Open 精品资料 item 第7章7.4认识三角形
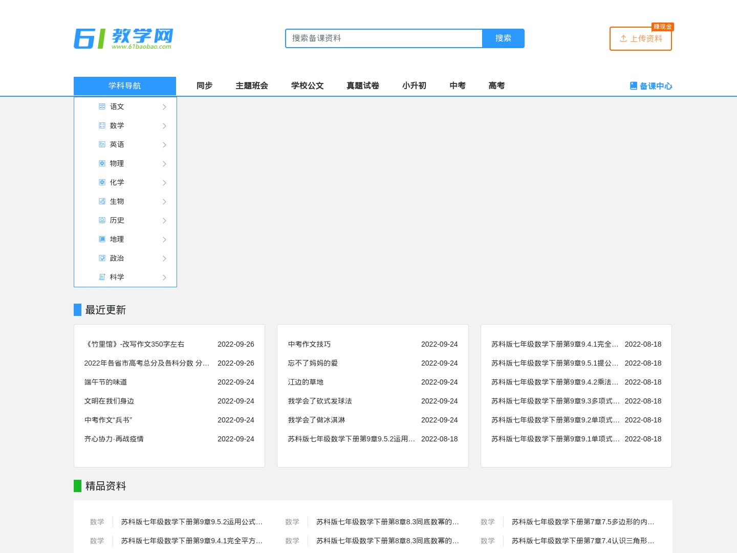The height and width of the screenshot is (553, 737). tap(583, 541)
